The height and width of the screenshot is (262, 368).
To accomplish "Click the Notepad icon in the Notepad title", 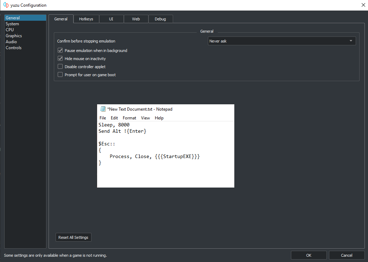I will [x=103, y=109].
